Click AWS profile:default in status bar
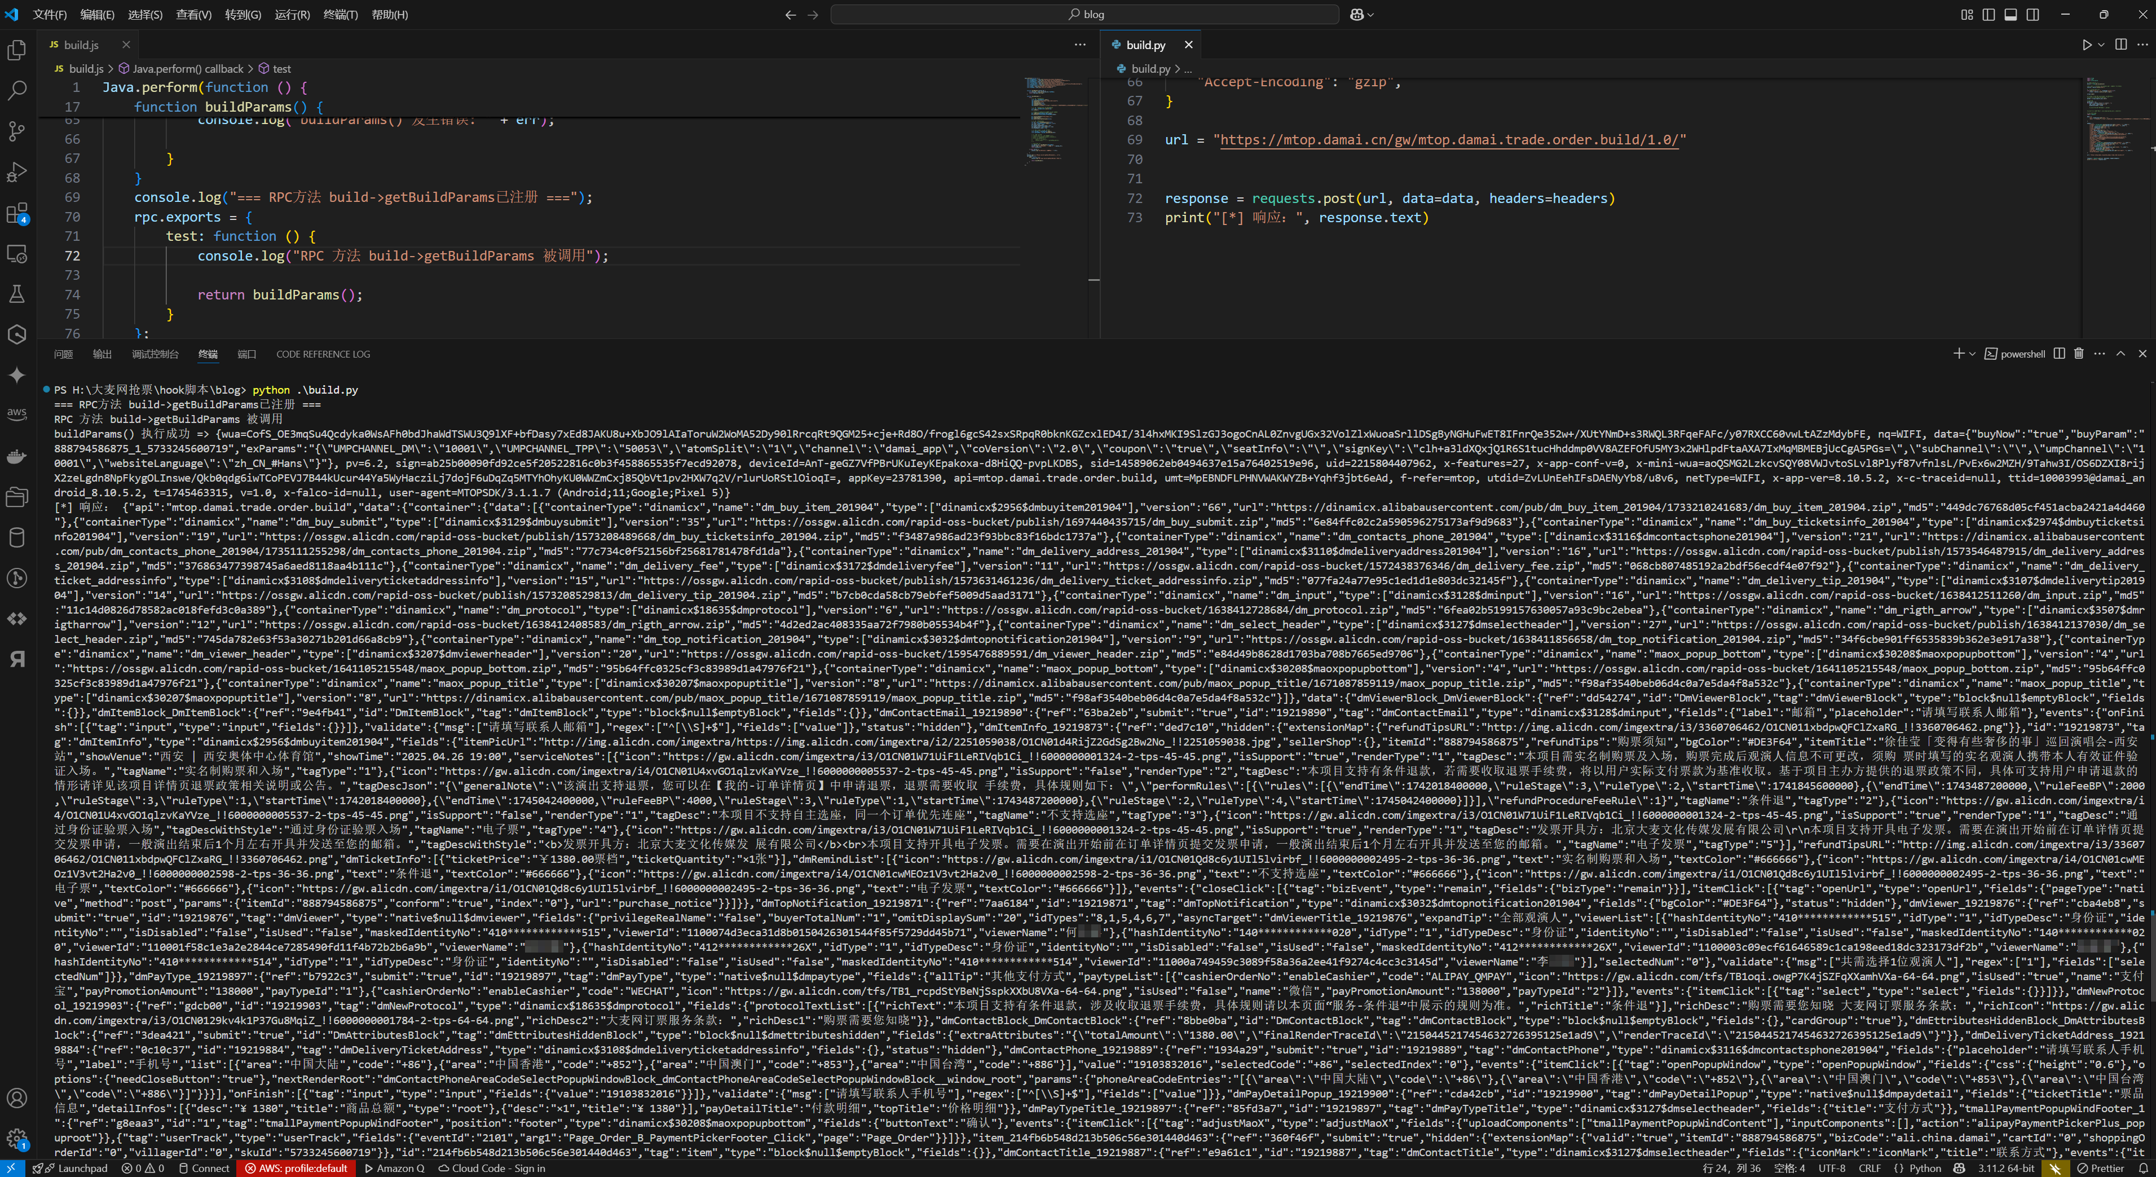 pyautogui.click(x=296, y=1168)
